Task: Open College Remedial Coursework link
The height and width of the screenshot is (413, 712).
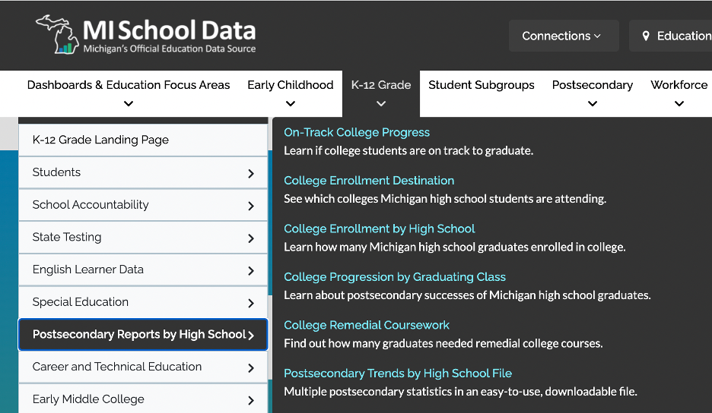Action: [367, 325]
